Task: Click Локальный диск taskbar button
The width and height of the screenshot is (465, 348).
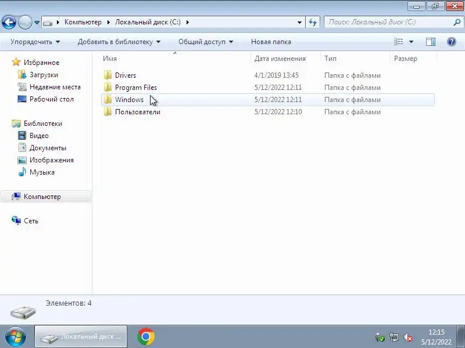Action: click(x=81, y=336)
